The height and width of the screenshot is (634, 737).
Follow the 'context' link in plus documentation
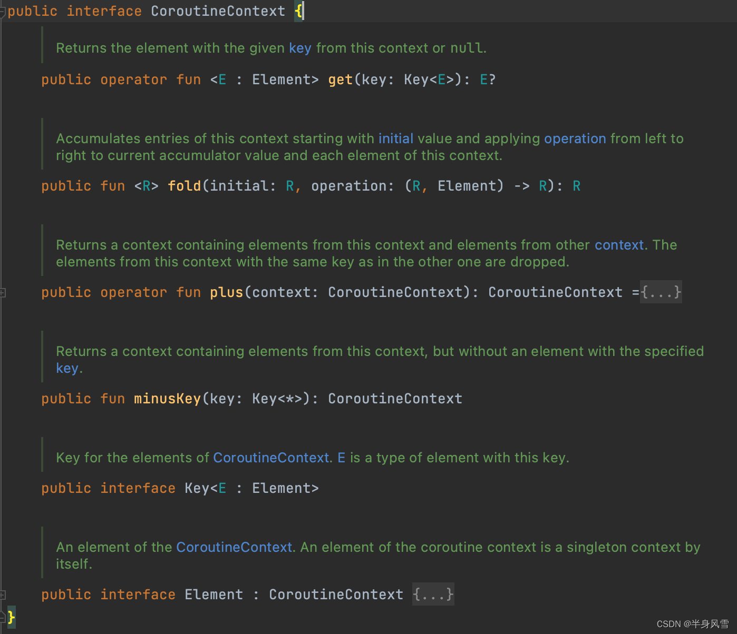(x=619, y=245)
